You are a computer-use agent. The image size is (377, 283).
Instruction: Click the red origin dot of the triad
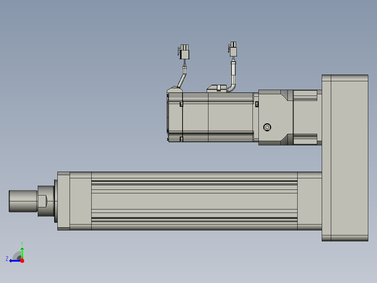(22, 261)
